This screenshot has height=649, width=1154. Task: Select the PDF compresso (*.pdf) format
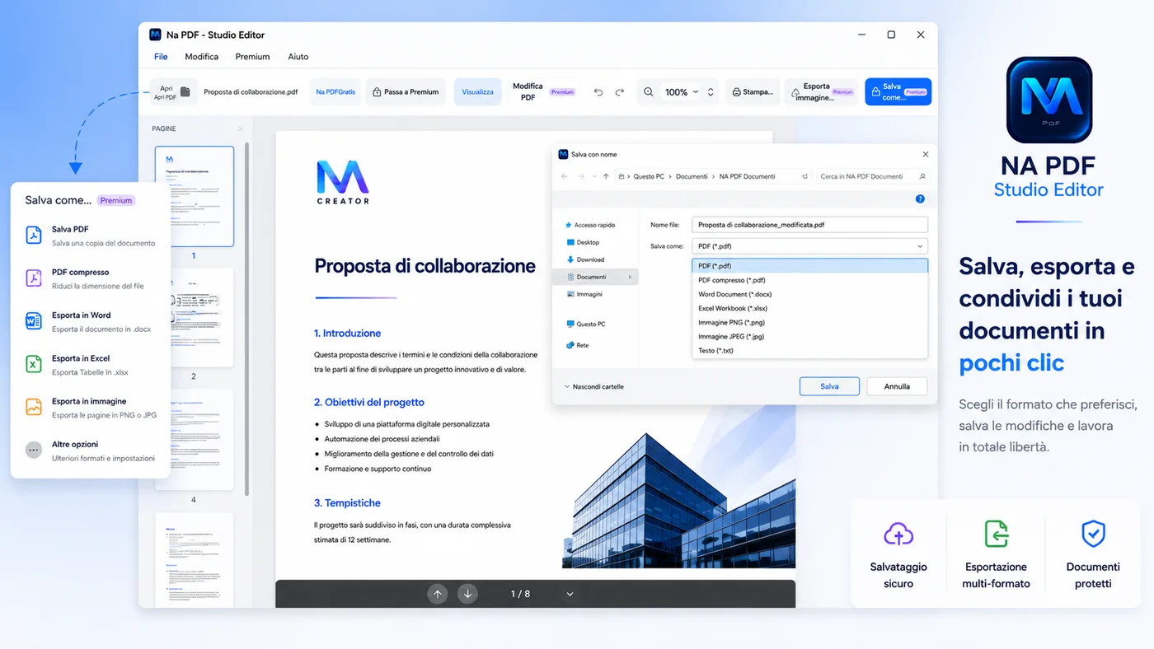(809, 280)
